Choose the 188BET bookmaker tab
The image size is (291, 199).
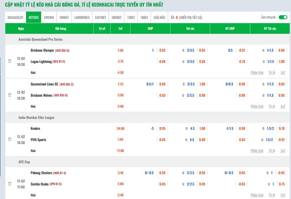click(64, 17)
